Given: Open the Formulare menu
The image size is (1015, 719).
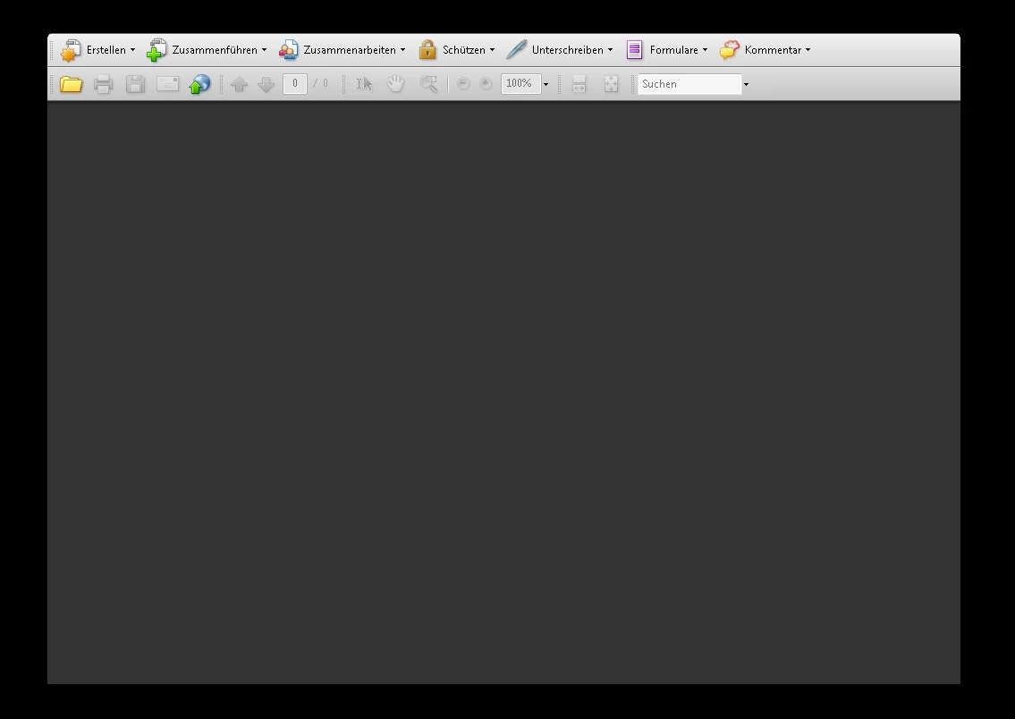Looking at the screenshot, I should pos(667,50).
